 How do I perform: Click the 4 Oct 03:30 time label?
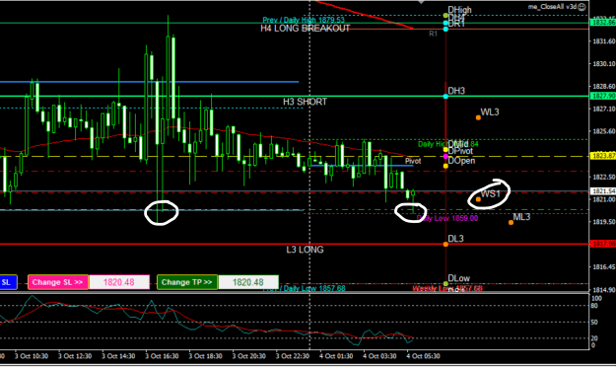click(x=379, y=356)
